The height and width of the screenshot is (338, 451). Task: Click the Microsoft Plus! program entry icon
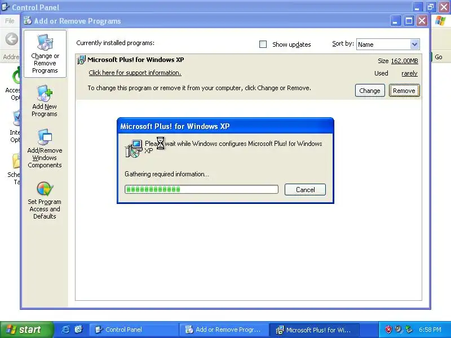(81, 60)
